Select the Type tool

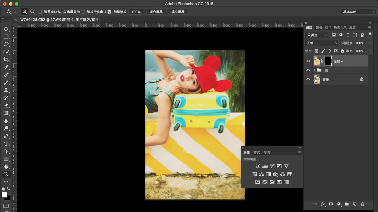point(6,144)
